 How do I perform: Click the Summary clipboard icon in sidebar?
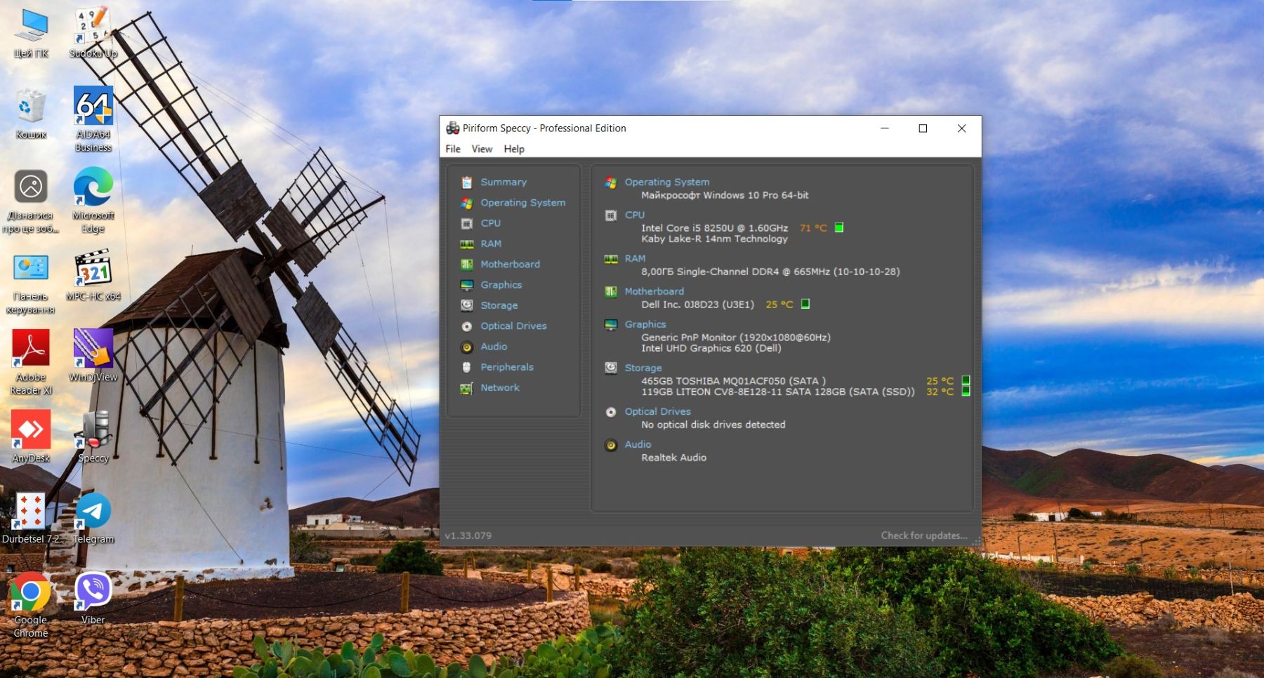coord(467,182)
